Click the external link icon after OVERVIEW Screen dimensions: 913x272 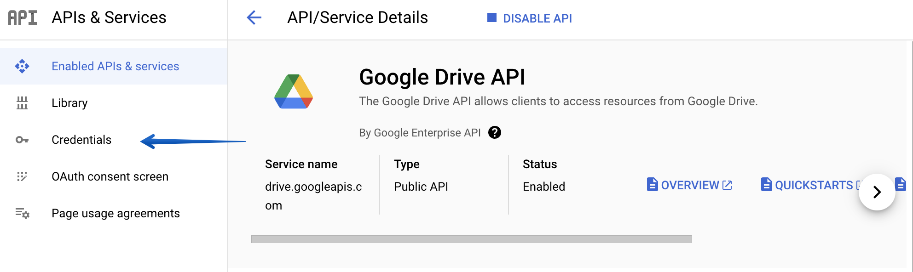pos(727,185)
